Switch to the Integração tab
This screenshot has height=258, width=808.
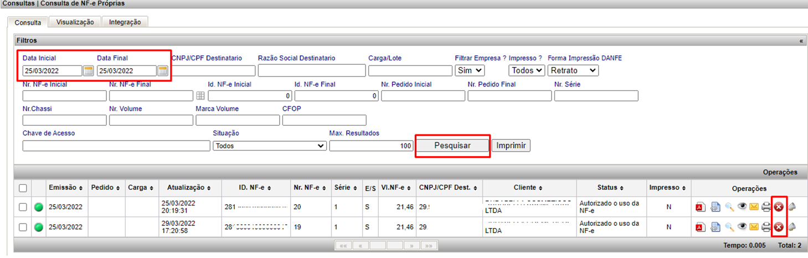[x=125, y=22]
